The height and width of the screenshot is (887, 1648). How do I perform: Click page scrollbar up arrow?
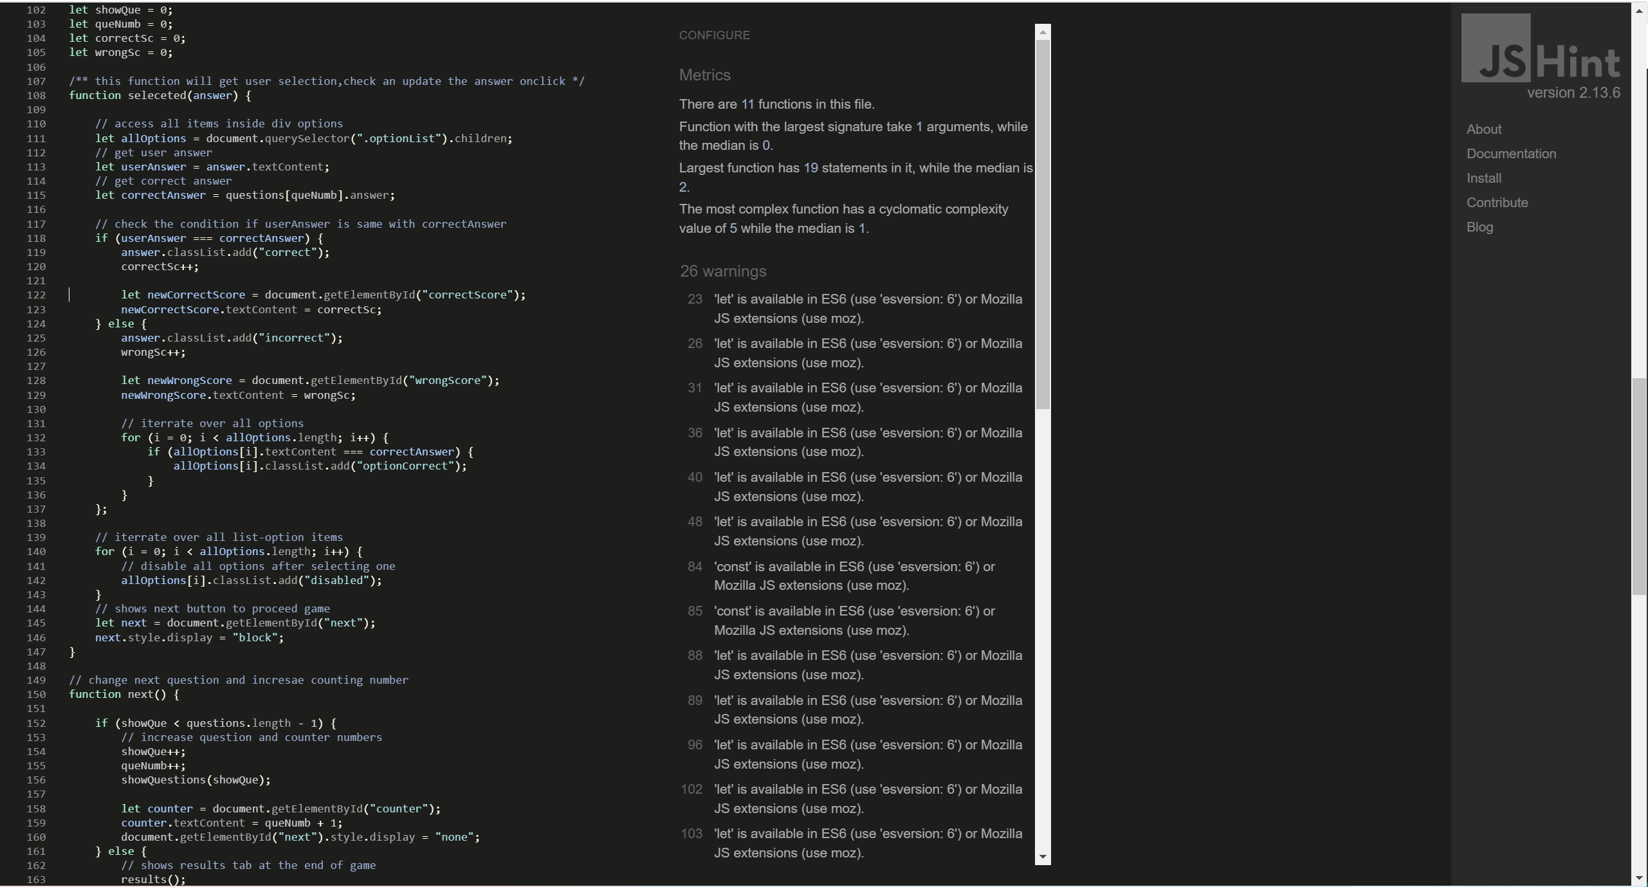click(x=1640, y=11)
